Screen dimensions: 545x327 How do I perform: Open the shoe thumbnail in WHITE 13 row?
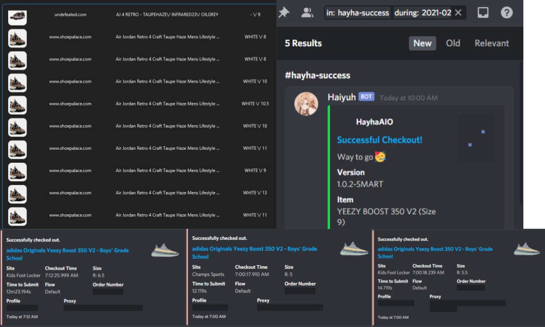(x=17, y=194)
